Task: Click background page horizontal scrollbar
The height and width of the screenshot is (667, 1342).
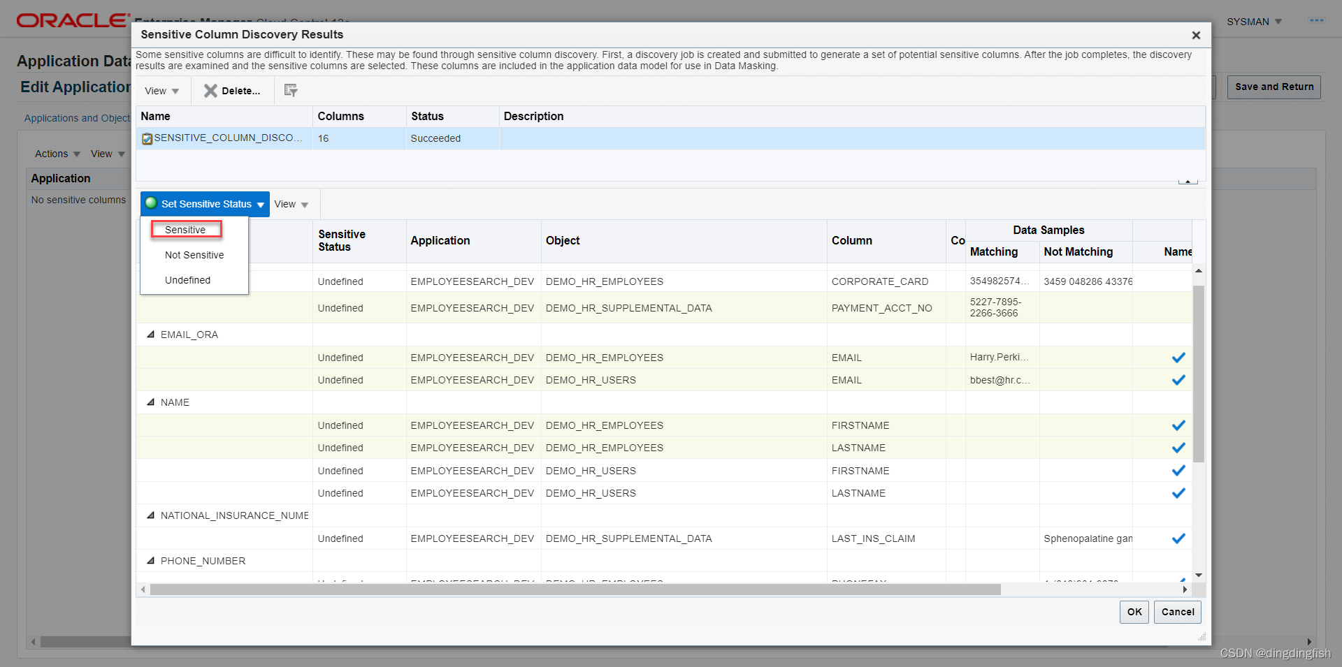Action: [85, 641]
